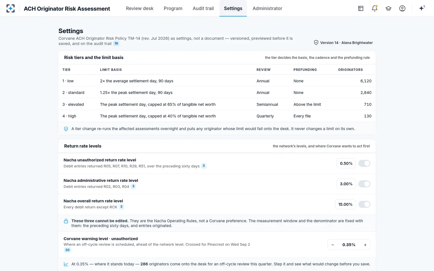
Task: Open reference badge 3 on administrative return row
Action: [133, 186]
